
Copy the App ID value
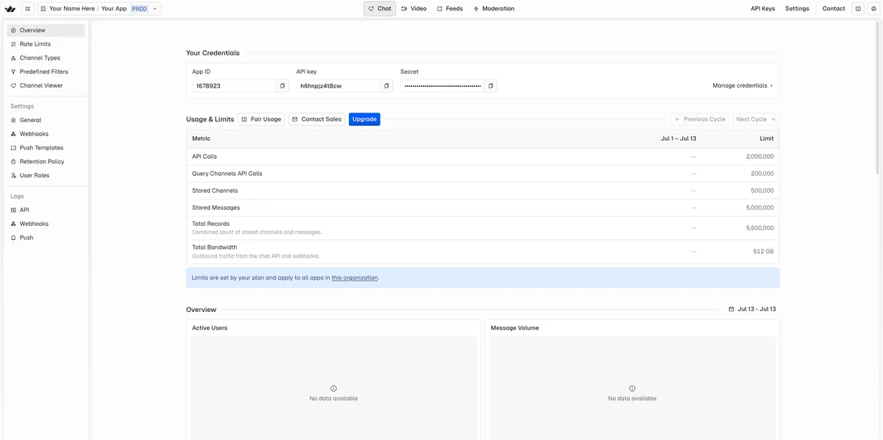tap(283, 86)
